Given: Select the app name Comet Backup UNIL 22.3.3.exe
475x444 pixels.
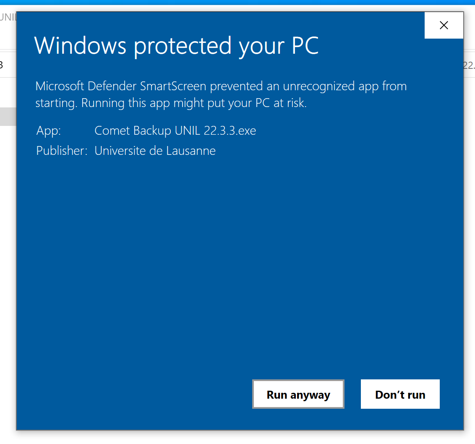Looking at the screenshot, I should 175,131.
